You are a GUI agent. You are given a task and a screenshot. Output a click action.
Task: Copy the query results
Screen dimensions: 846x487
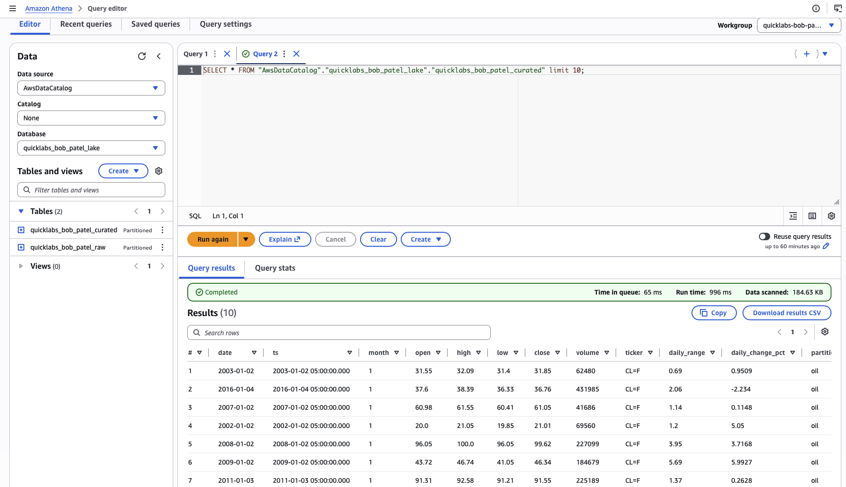[x=714, y=313]
